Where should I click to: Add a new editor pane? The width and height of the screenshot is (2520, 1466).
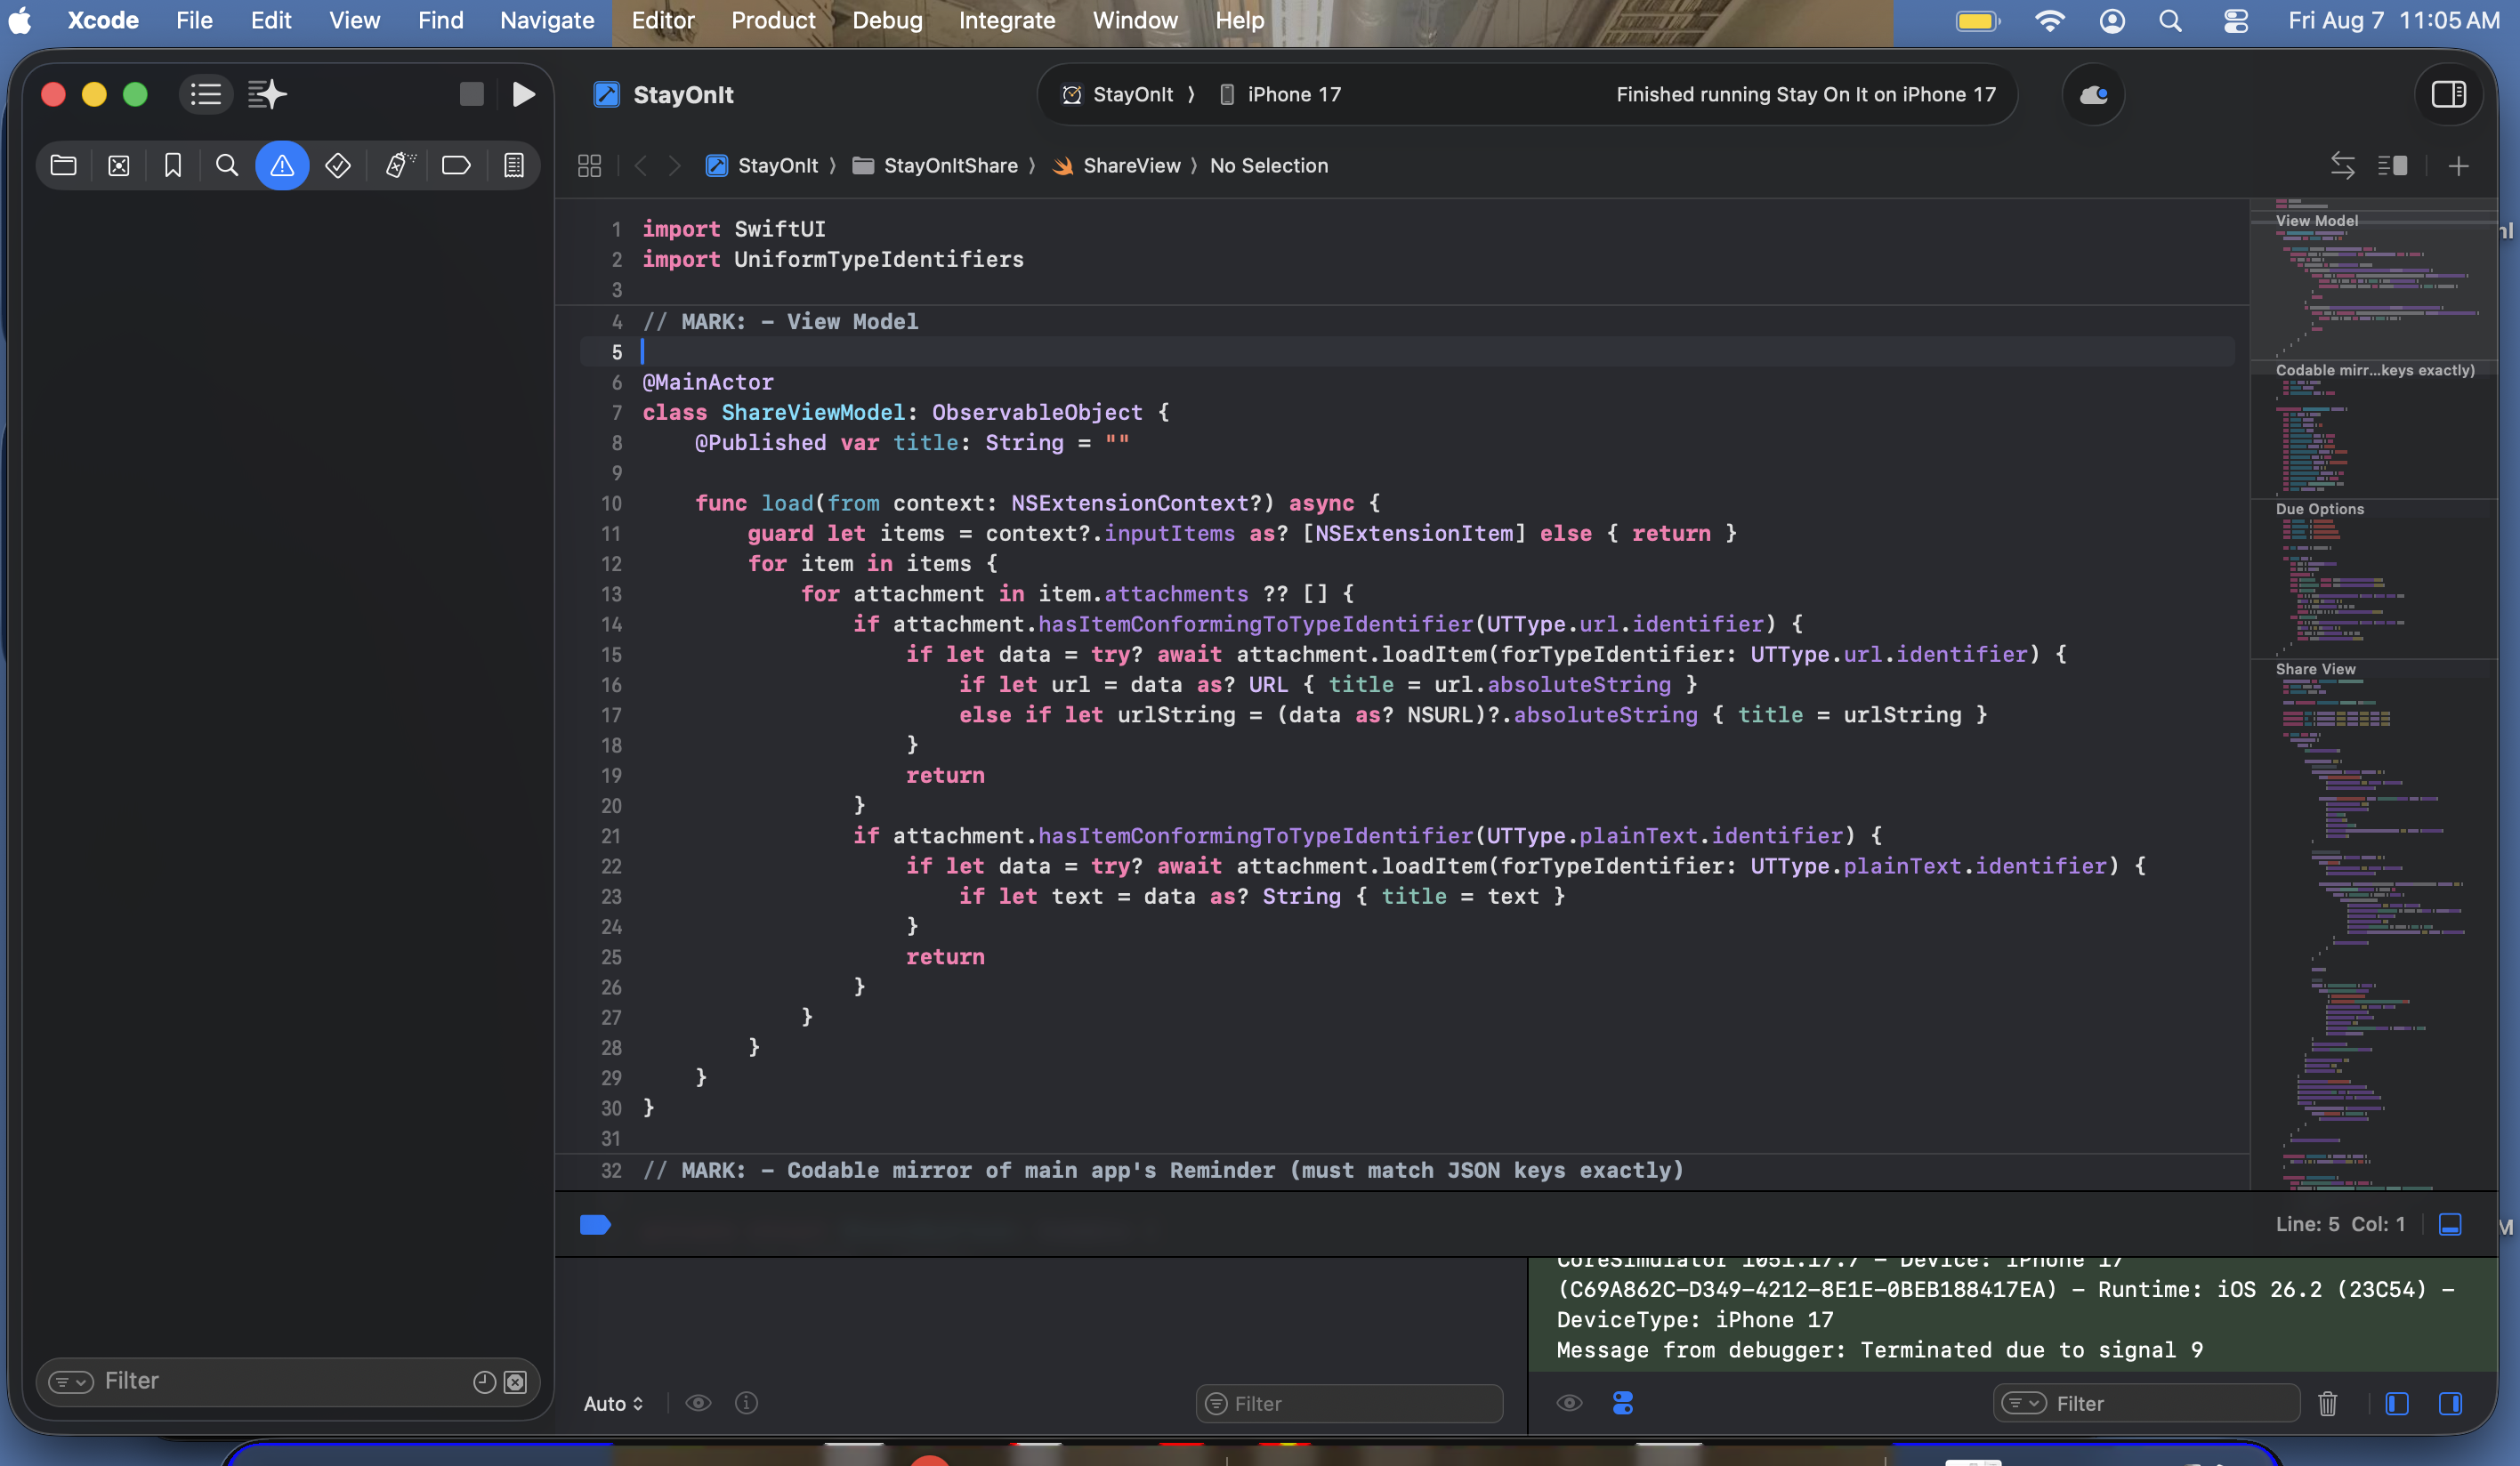[x=2459, y=166]
